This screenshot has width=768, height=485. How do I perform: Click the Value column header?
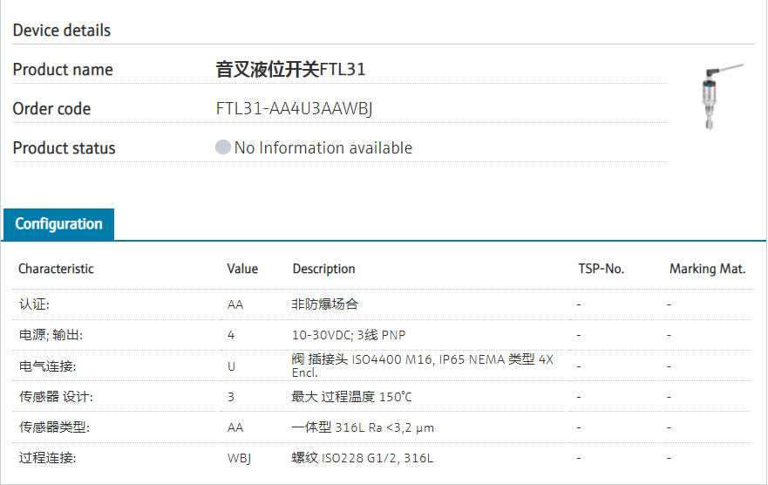click(242, 269)
